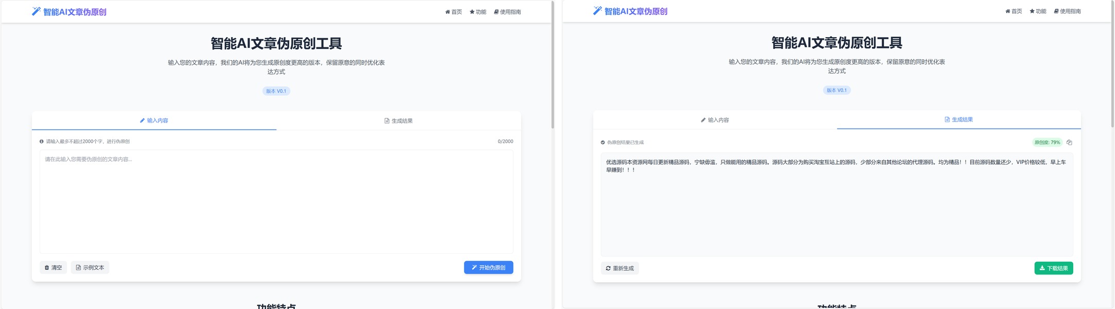Click the 重新生成 button
Image resolution: width=1115 pixels, height=309 pixels.
click(x=620, y=268)
